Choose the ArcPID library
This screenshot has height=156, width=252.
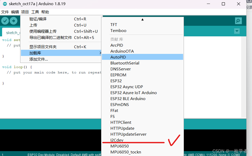pos(142,45)
